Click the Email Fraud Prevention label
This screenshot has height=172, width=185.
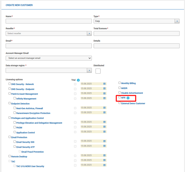click(33, 152)
